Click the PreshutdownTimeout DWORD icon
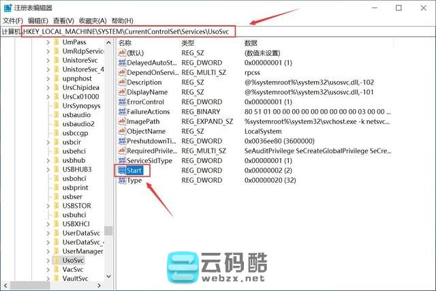Screen dimensions: 436x291 click(x=122, y=141)
